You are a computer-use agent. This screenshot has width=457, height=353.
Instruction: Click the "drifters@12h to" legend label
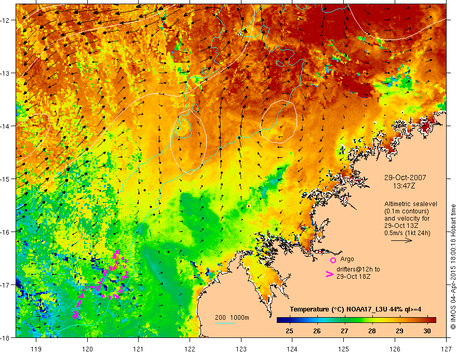click(358, 269)
